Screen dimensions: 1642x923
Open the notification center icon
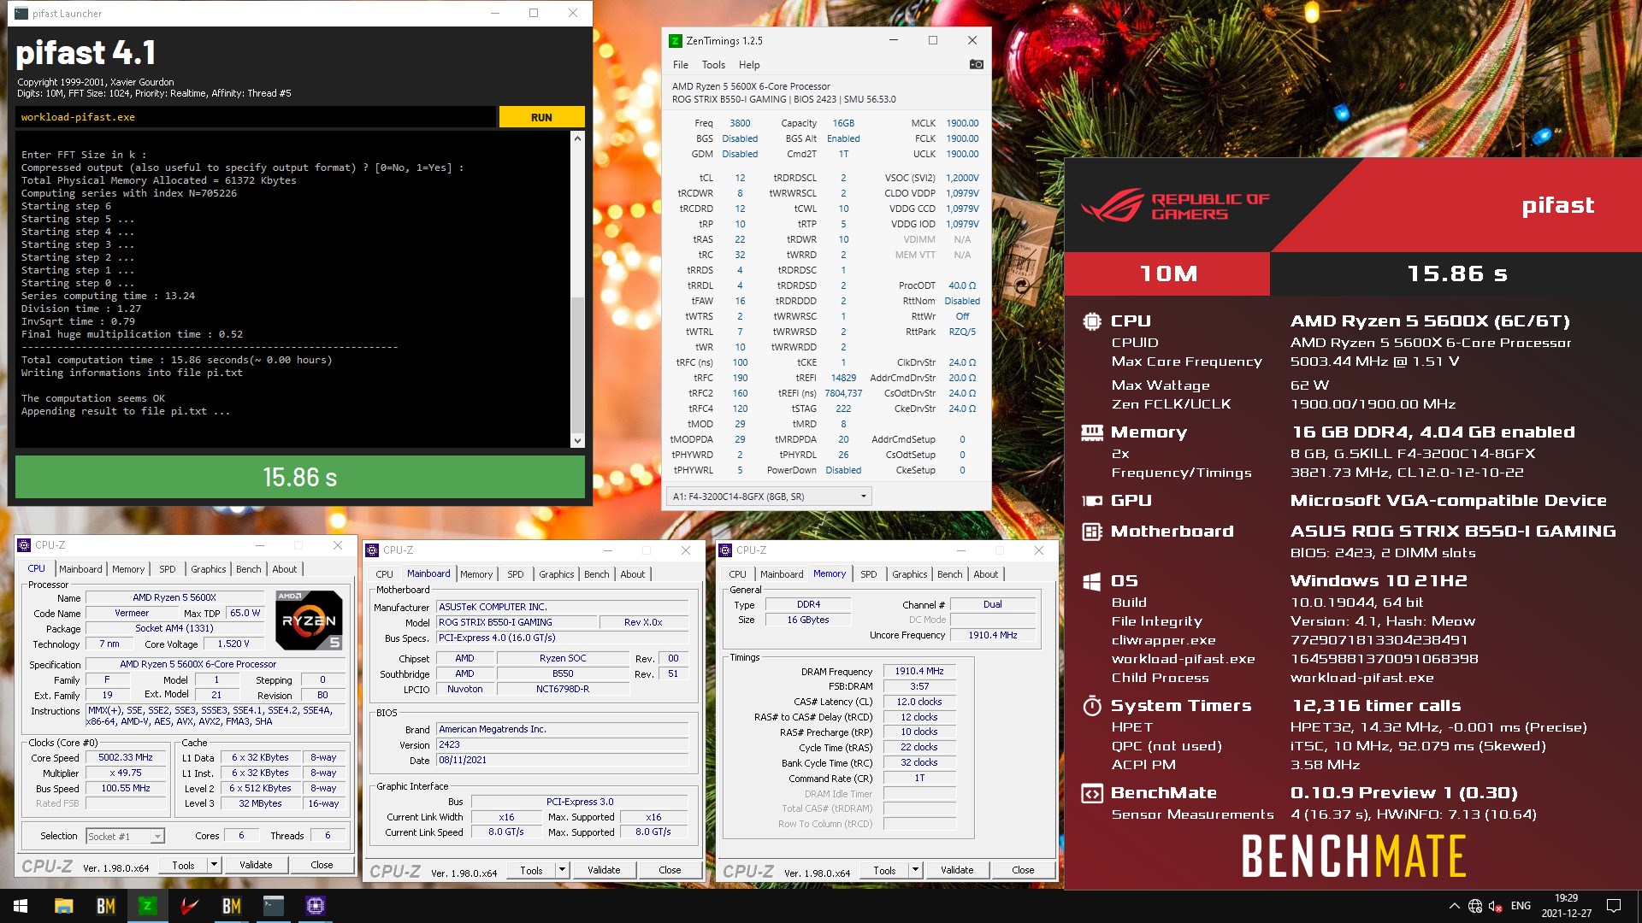point(1614,906)
